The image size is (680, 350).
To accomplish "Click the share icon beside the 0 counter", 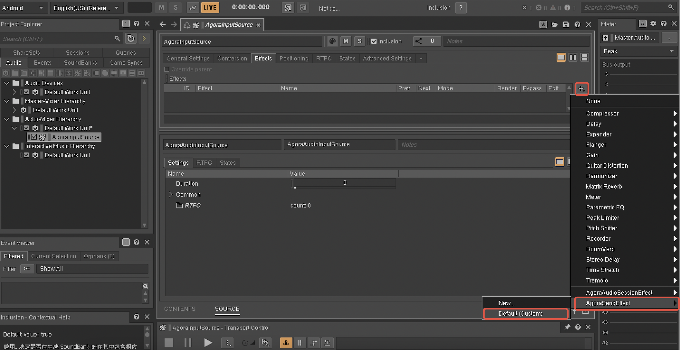I will pyautogui.click(x=419, y=41).
